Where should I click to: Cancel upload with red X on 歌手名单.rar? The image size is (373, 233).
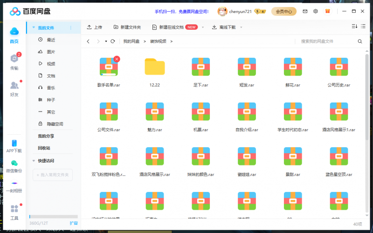tap(117, 59)
